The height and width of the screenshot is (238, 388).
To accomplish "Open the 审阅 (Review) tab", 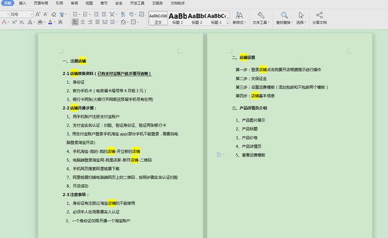I will point(74,3).
